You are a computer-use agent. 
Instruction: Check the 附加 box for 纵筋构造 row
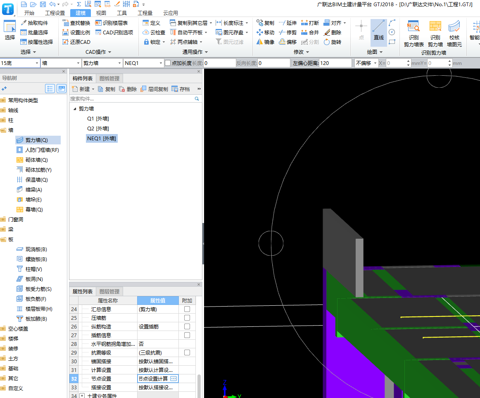click(x=187, y=326)
